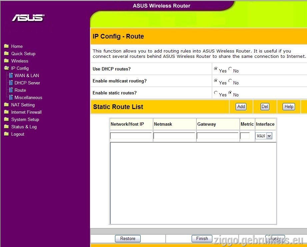The image size is (307, 247).
Task: Click the WAN & LAN page icon
Action: click(x=11, y=75)
